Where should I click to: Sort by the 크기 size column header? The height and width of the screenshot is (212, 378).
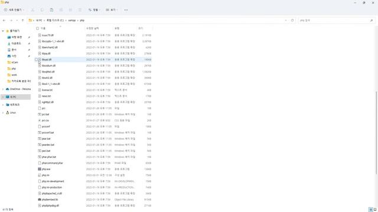[x=141, y=28]
